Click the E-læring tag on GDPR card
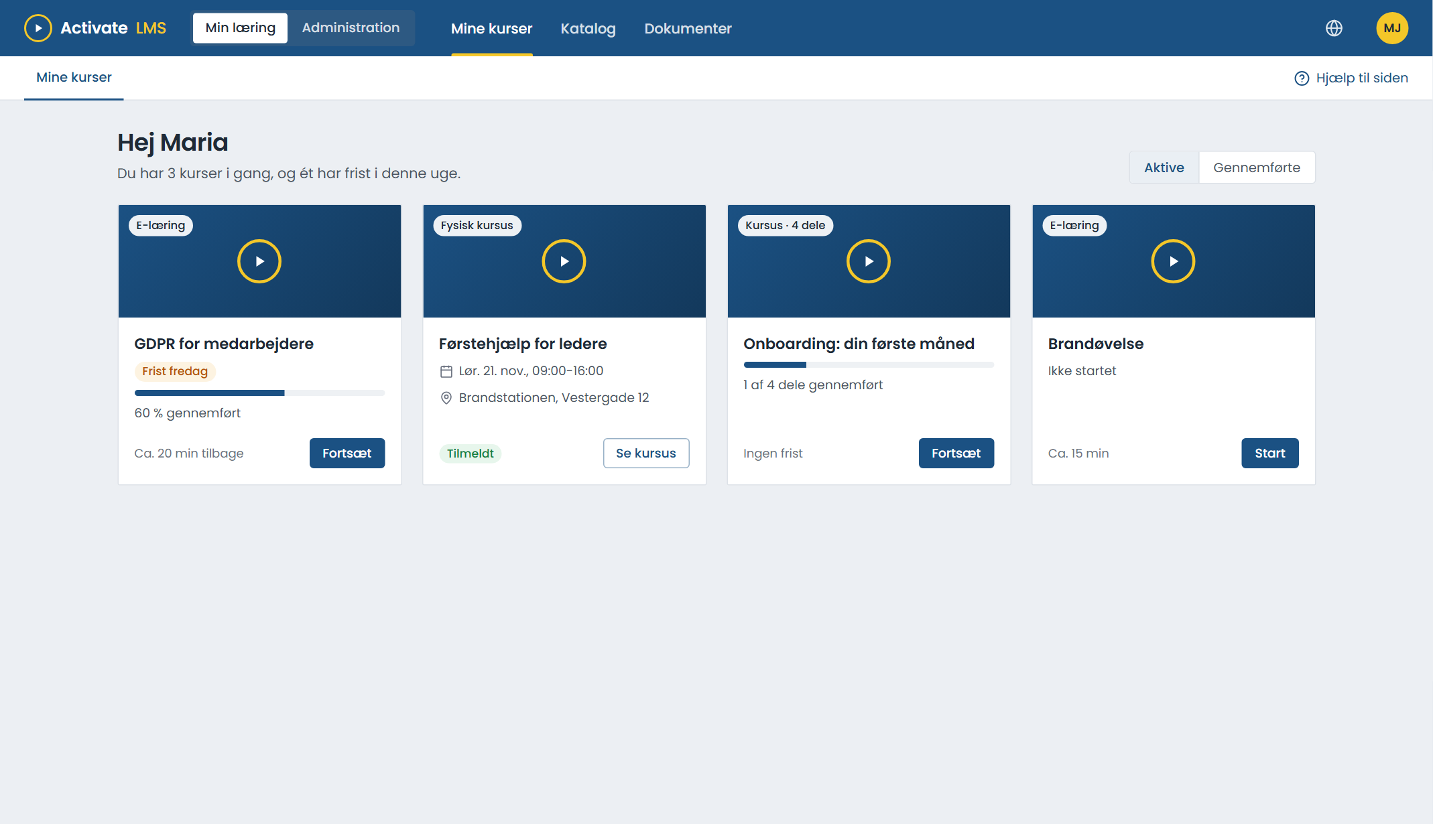 pos(161,226)
